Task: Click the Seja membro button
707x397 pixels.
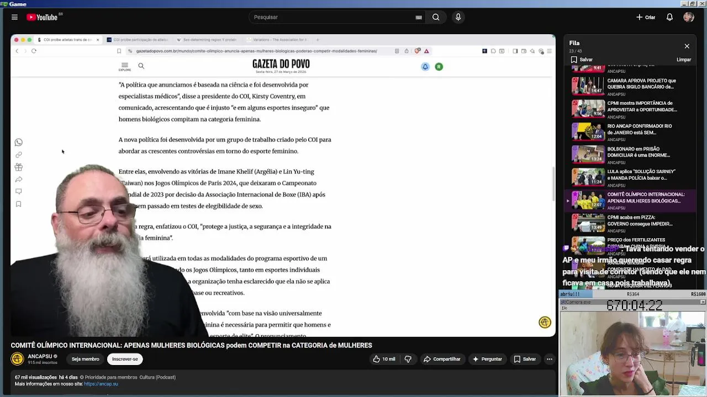Action: 85,359
